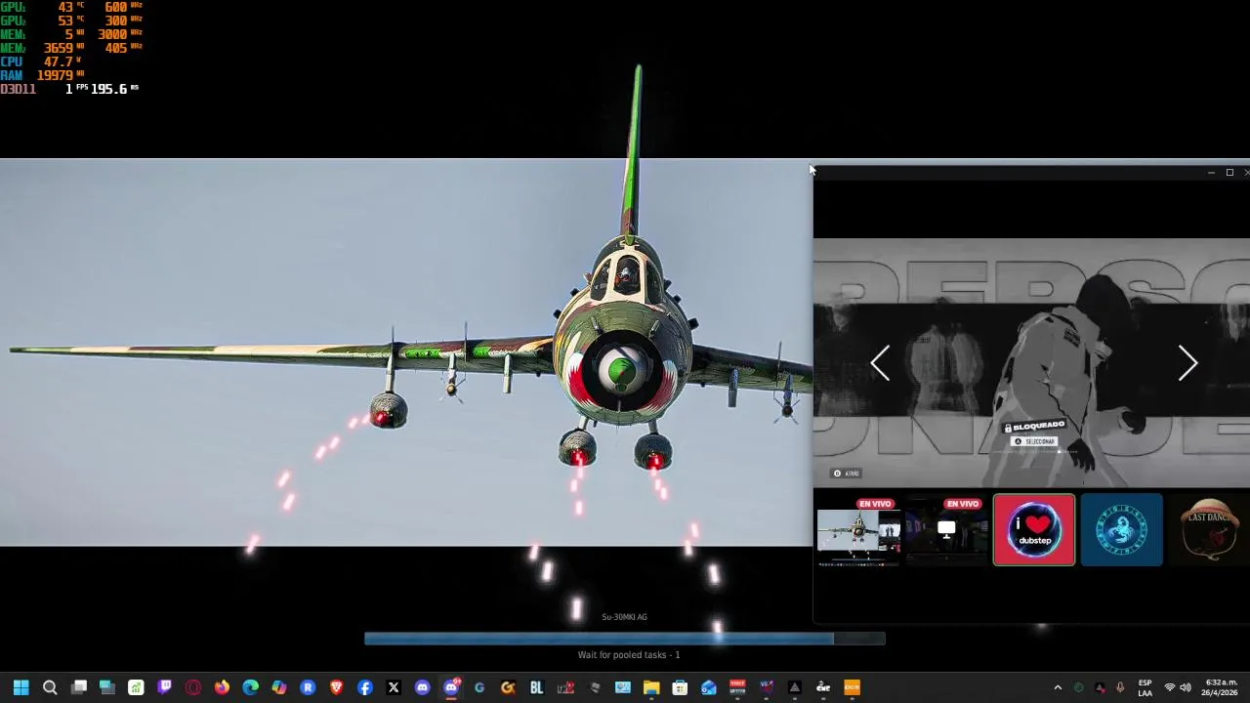This screenshot has width=1250, height=703.
Task: Open taskbar Search
Action: (x=50, y=687)
